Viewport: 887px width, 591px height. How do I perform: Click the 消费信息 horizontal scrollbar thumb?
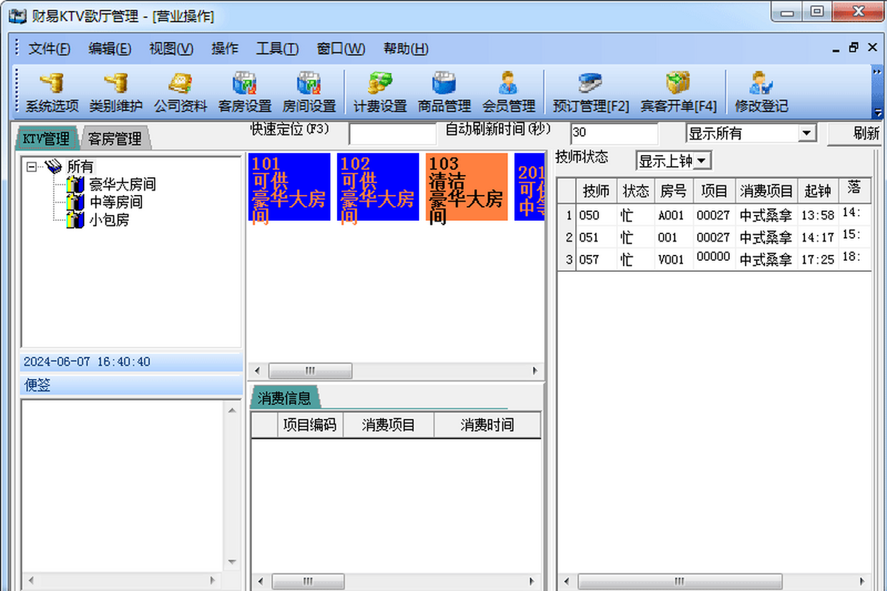308,581
